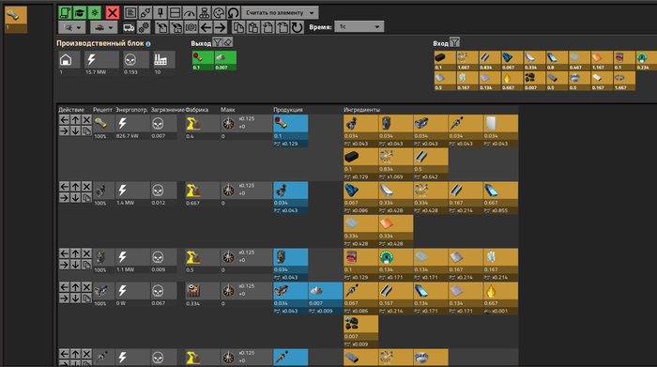This screenshot has width=657, height=367.
Task: Open the green recipe scroll panel
Action: point(65,12)
